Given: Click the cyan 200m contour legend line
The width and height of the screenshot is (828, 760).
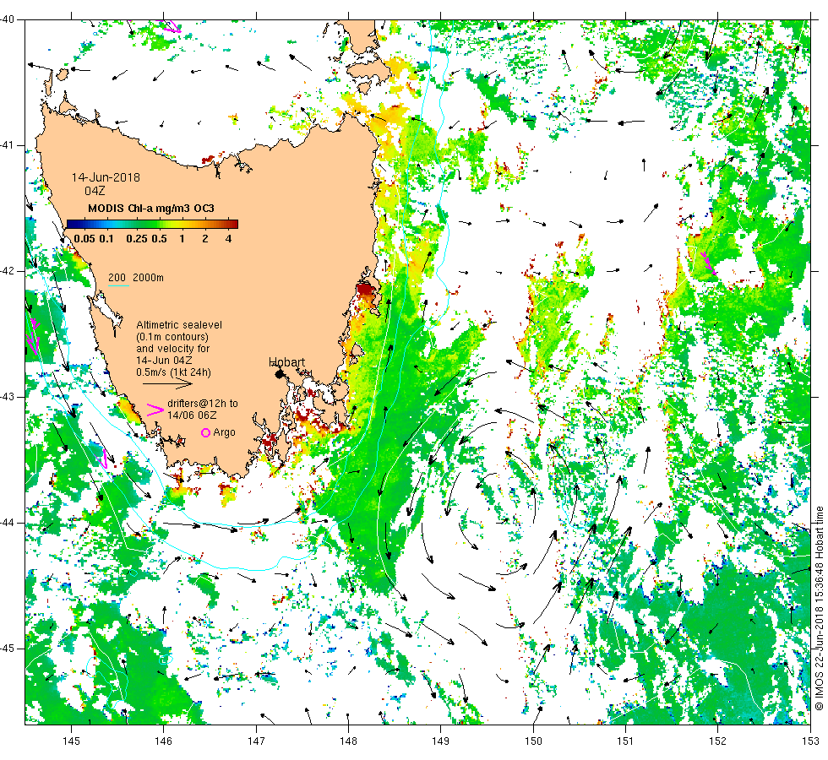Looking at the screenshot, I should pos(119,285).
